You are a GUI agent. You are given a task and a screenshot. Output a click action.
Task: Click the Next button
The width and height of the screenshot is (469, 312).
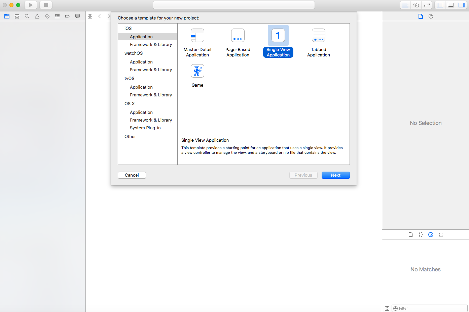[336, 175]
